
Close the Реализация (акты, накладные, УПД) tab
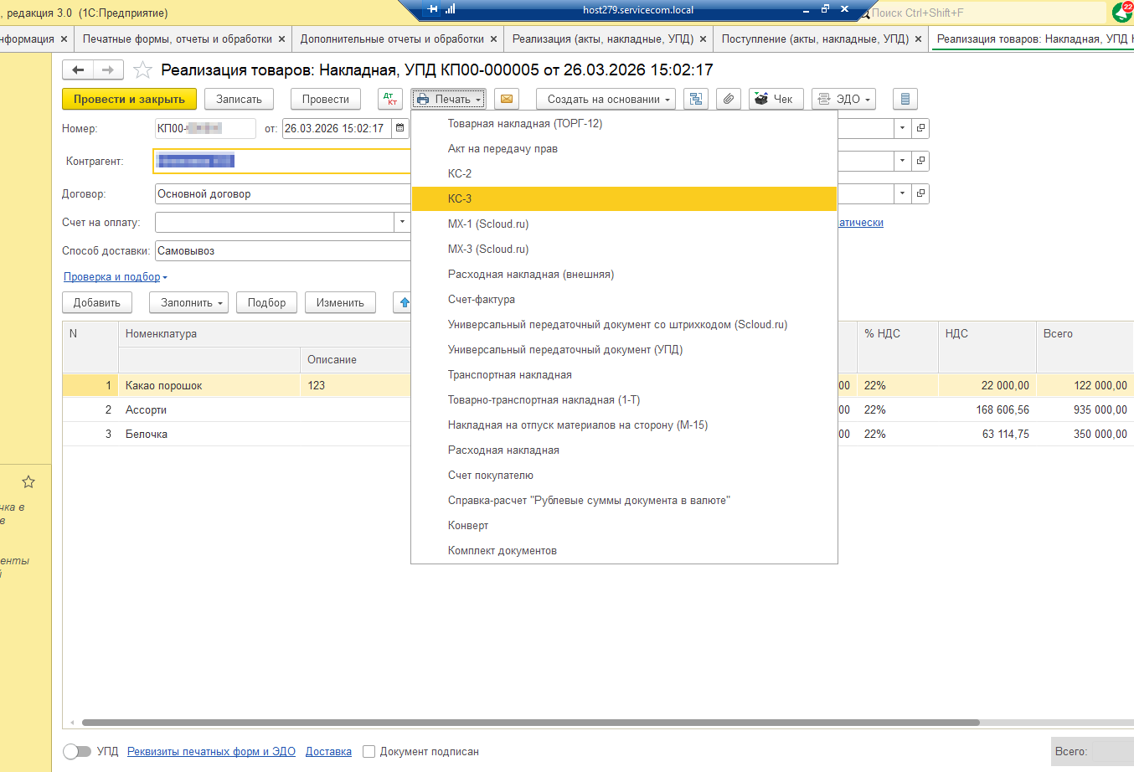(x=703, y=39)
